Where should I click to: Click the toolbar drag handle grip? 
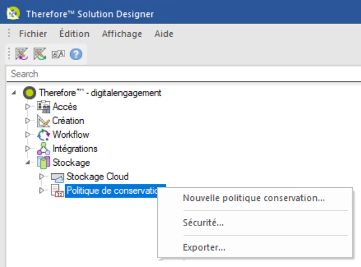(x=9, y=54)
